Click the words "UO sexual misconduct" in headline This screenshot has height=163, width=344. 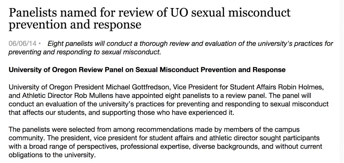[x=230, y=12]
